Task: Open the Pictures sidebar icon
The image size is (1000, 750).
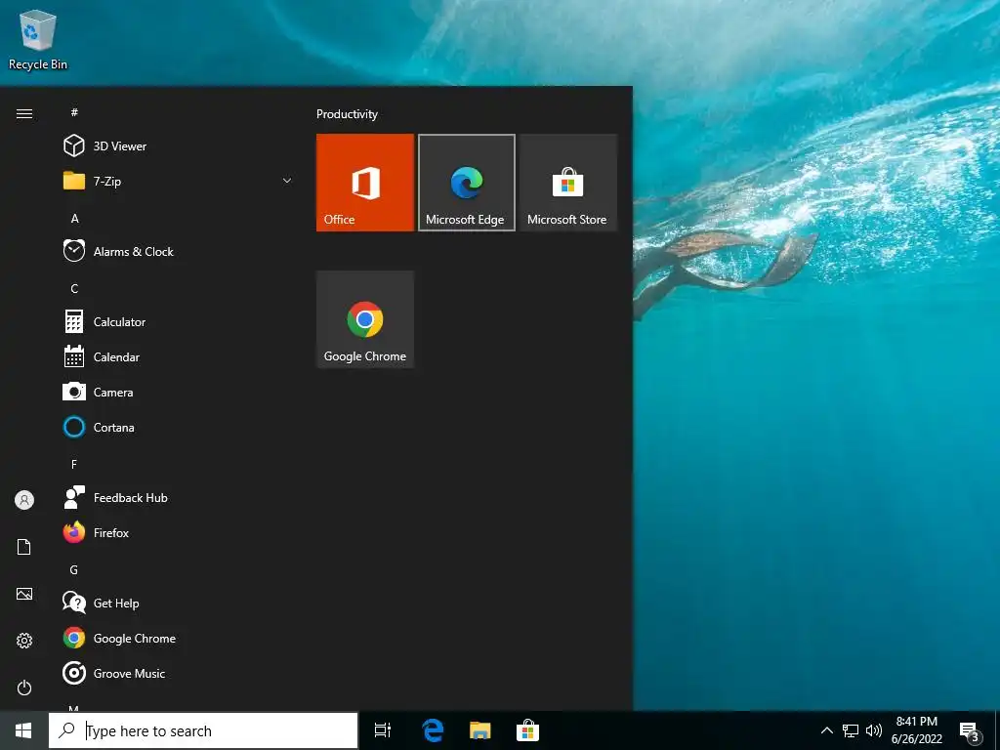Action: coord(24,594)
